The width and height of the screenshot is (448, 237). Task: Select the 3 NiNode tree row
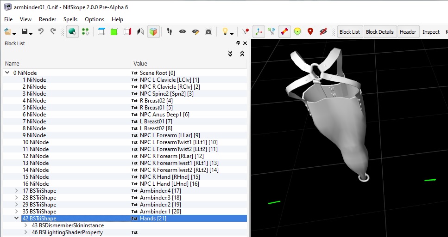(125, 94)
